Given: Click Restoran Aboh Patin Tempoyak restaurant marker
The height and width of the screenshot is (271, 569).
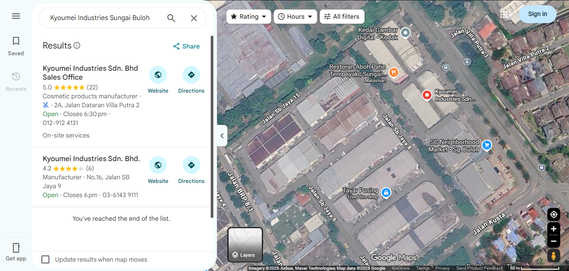Looking at the screenshot, I should [393, 72].
